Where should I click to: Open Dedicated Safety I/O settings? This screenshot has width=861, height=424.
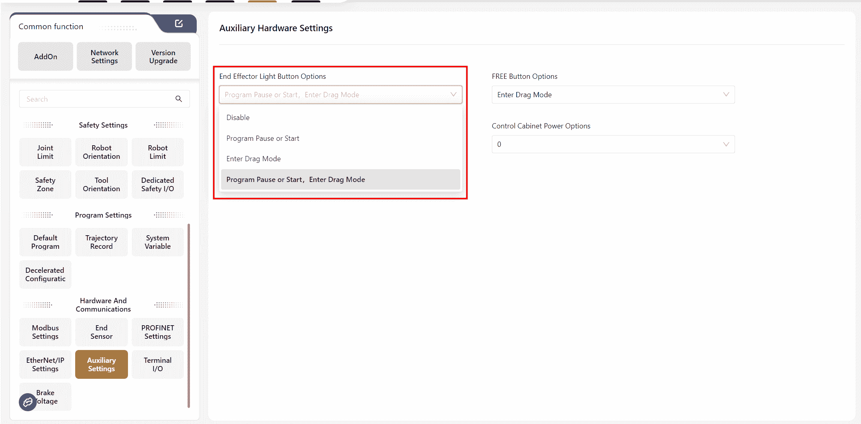[x=158, y=185]
